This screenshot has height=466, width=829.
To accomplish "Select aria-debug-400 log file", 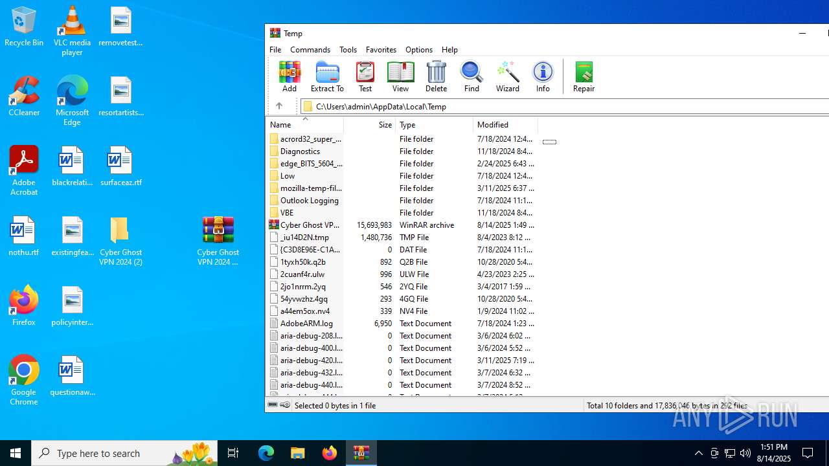I will (402, 348).
